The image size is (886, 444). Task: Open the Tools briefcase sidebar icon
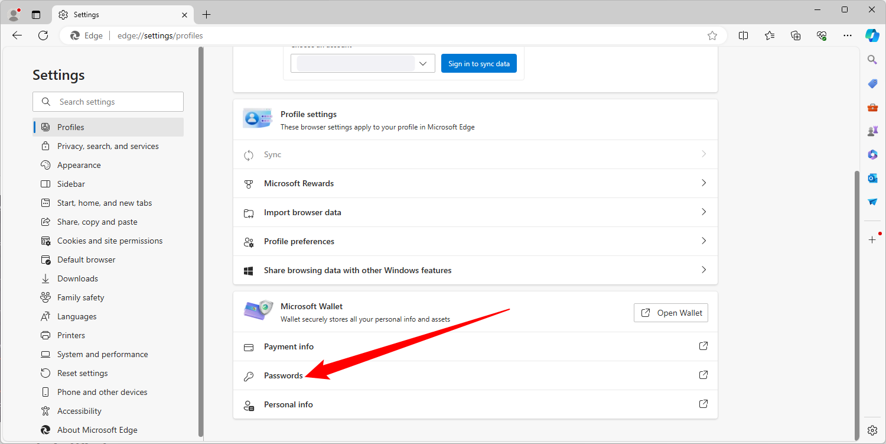[872, 107]
